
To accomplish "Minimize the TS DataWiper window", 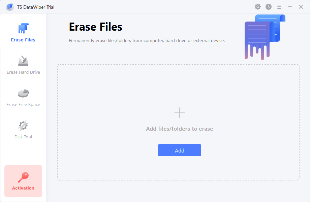I will 290,7.
